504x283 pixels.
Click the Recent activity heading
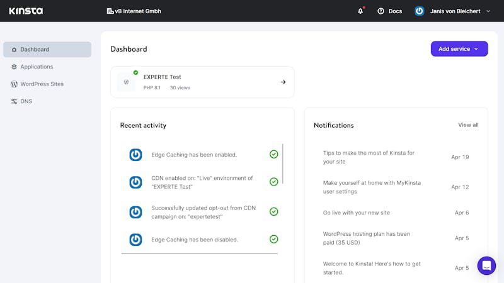pos(144,125)
